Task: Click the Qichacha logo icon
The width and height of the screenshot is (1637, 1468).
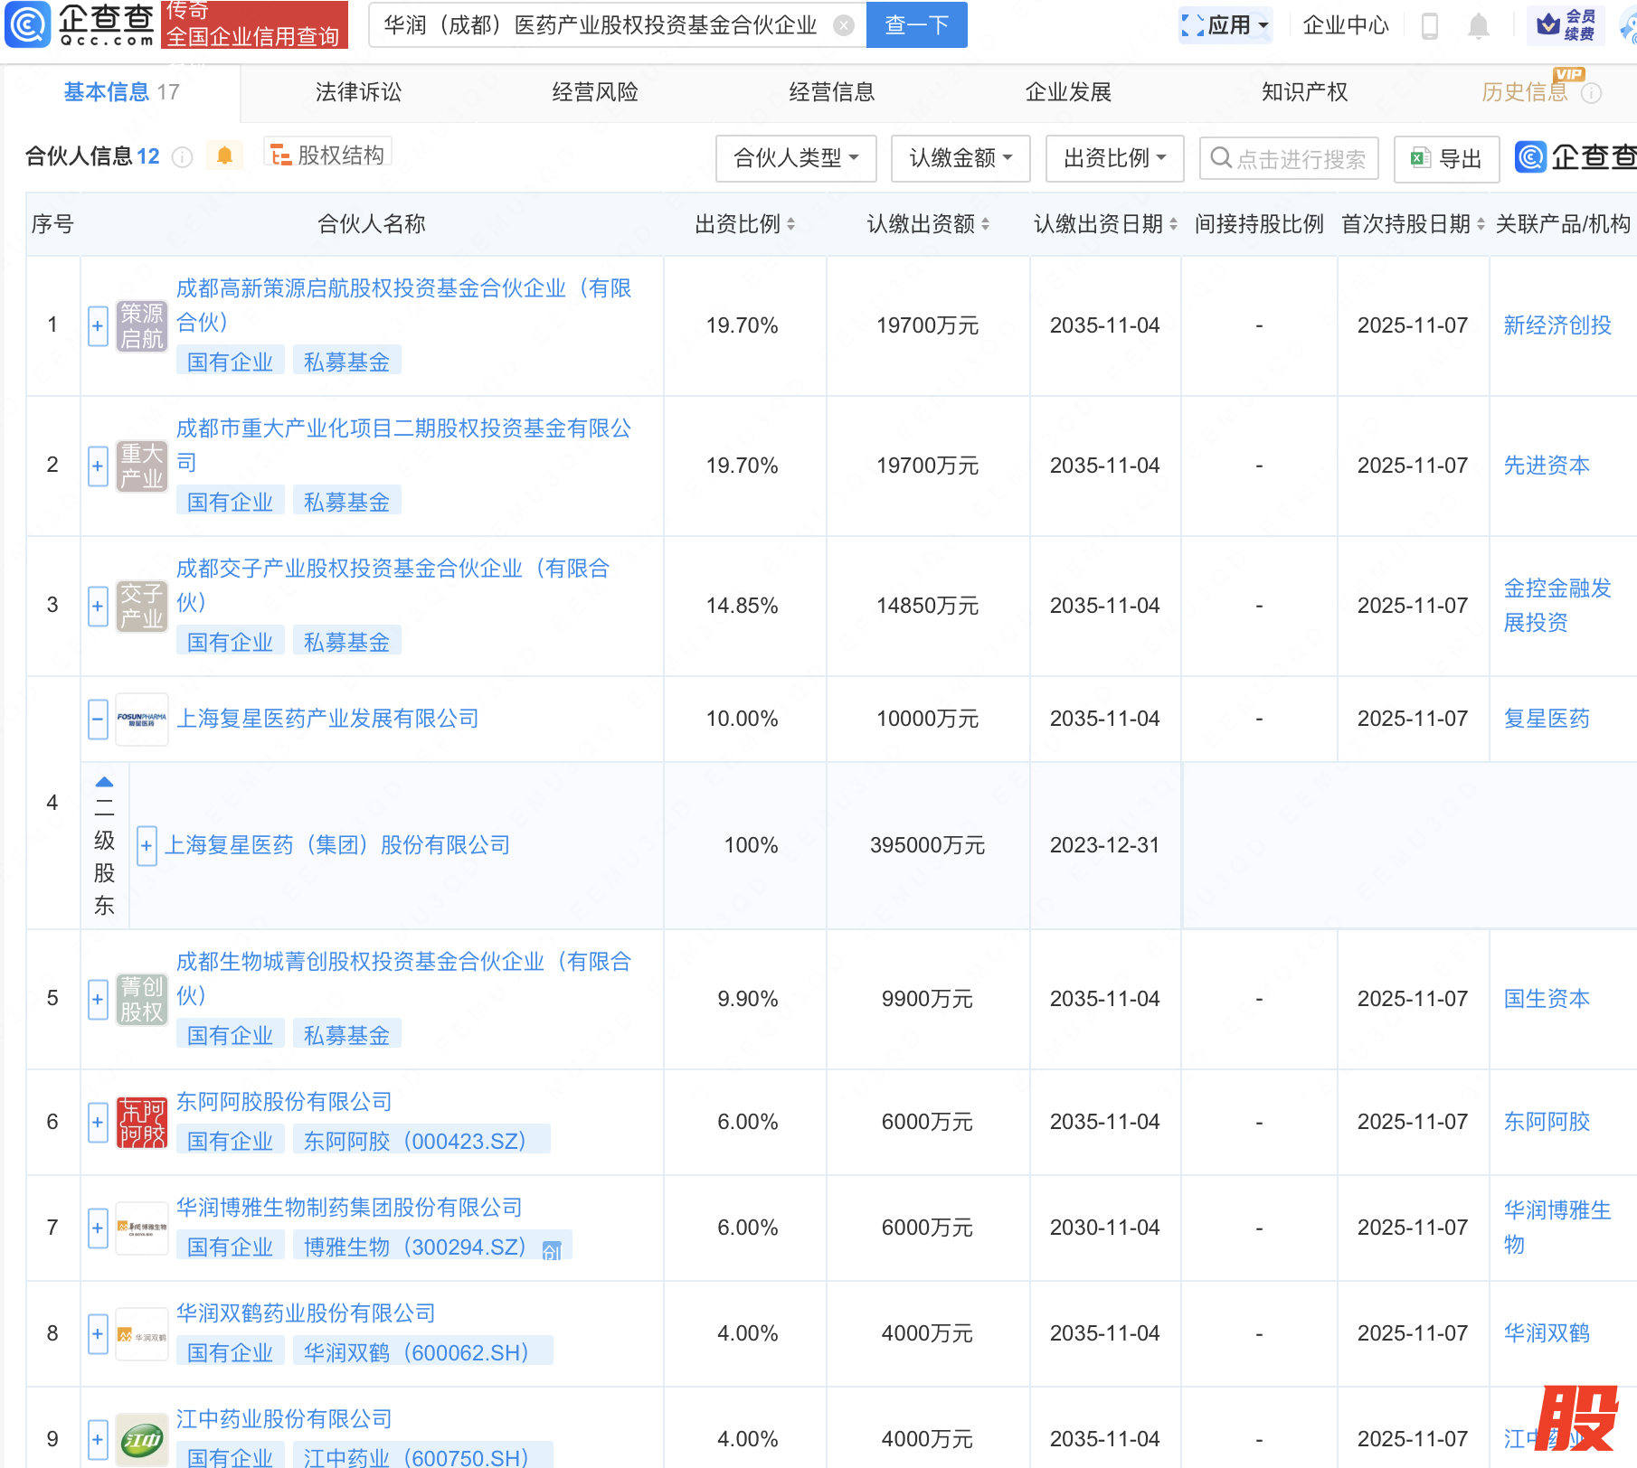Action: tap(28, 24)
